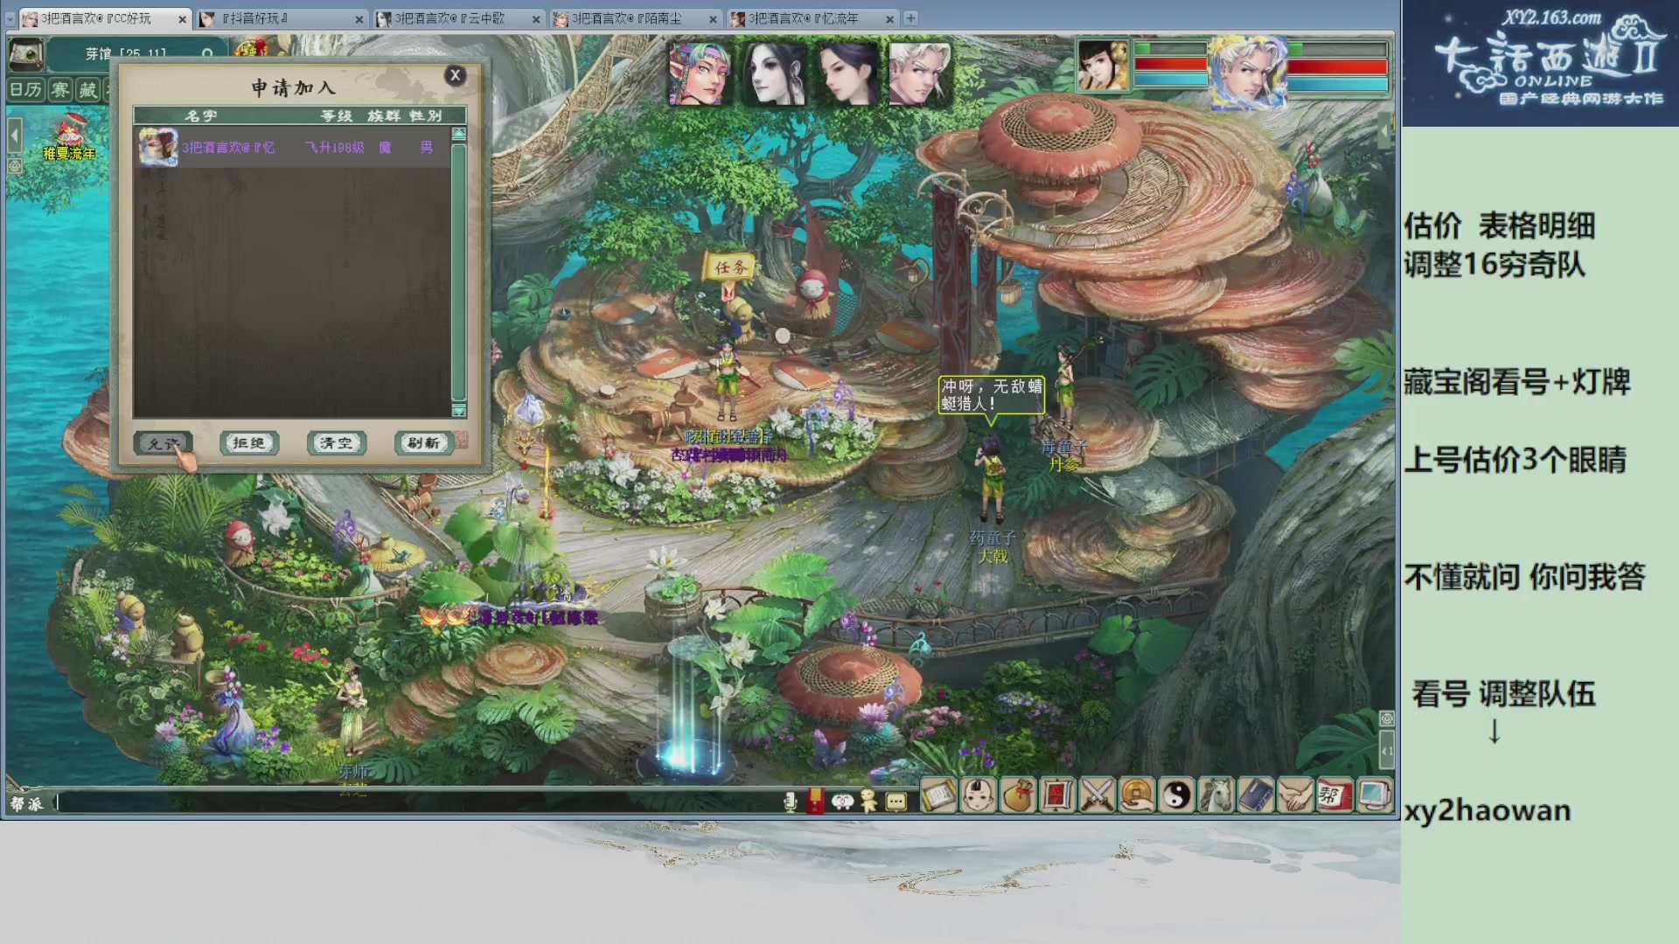Screen dimensions: 1679x944
Task: Close the 申请加入 dialog
Action: click(455, 75)
